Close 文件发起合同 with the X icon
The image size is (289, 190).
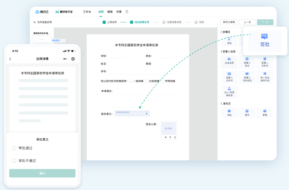click(35, 22)
